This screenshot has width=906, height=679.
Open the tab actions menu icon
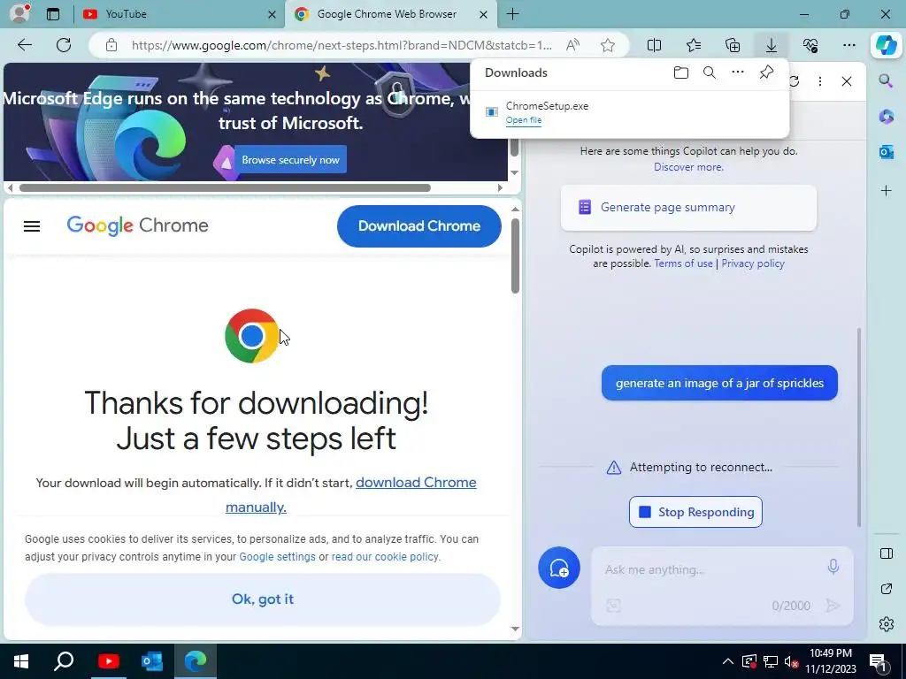click(x=52, y=14)
